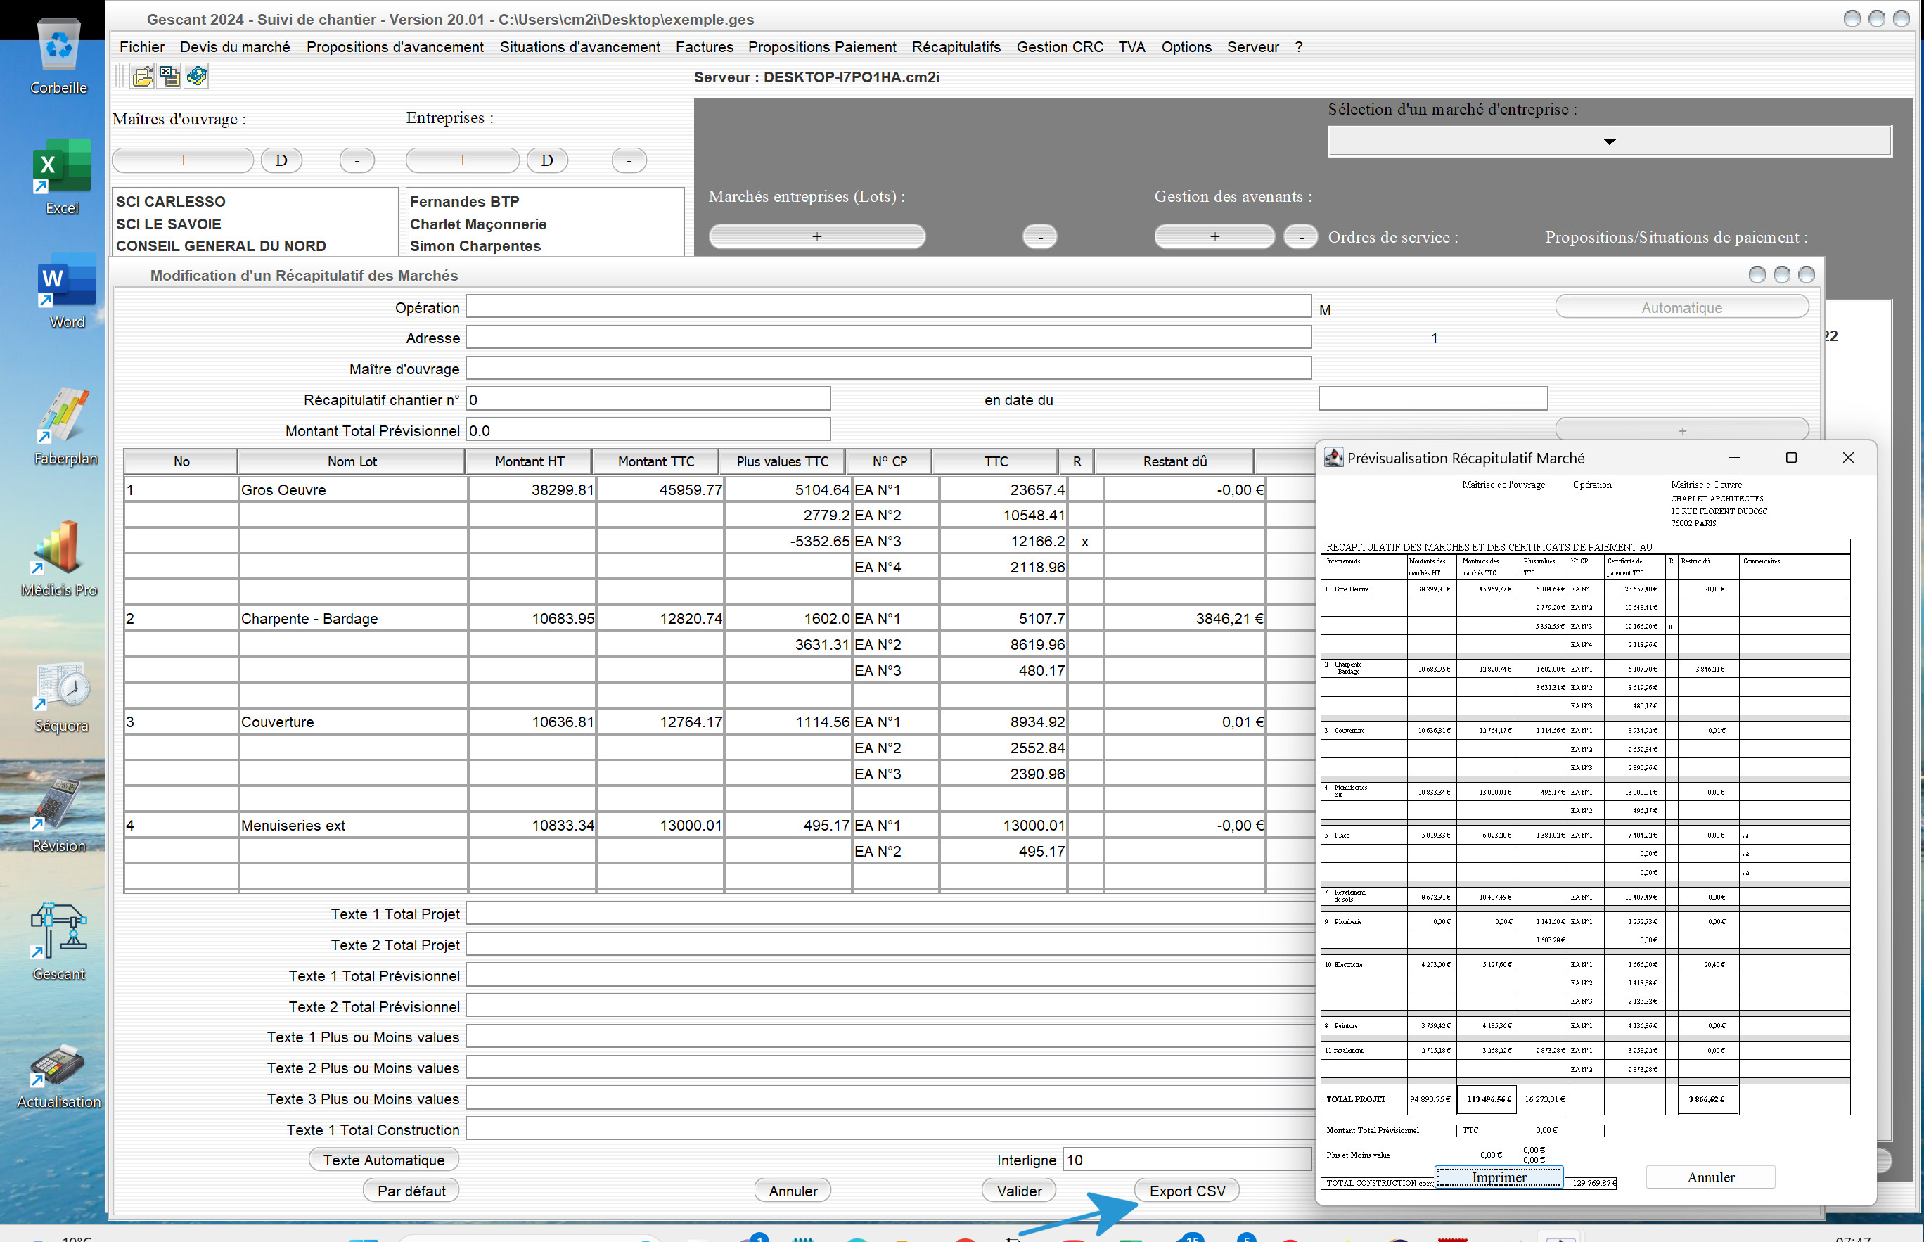Click the Annuler button beside Valider
This screenshot has width=1924, height=1242.
(793, 1191)
